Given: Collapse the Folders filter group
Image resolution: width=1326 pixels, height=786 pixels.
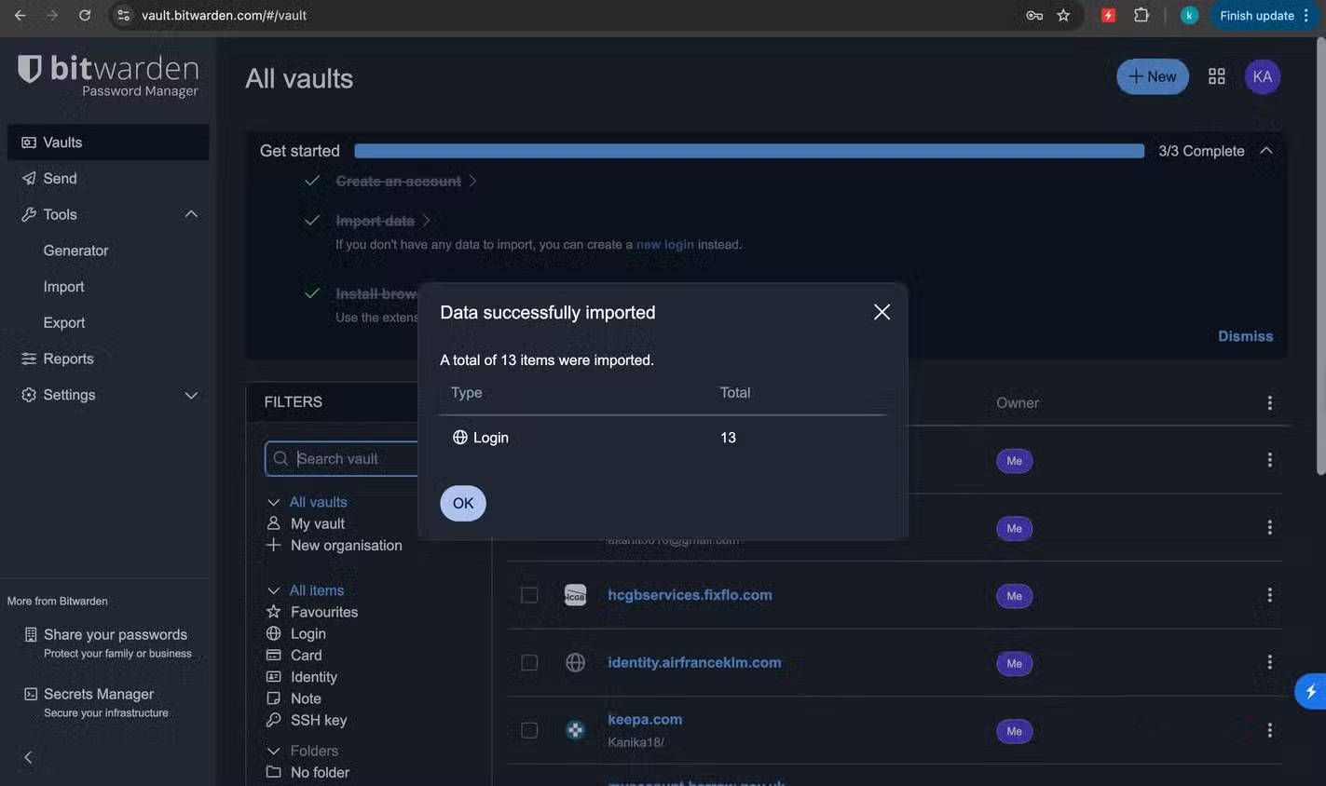Looking at the screenshot, I should pyautogui.click(x=273, y=751).
